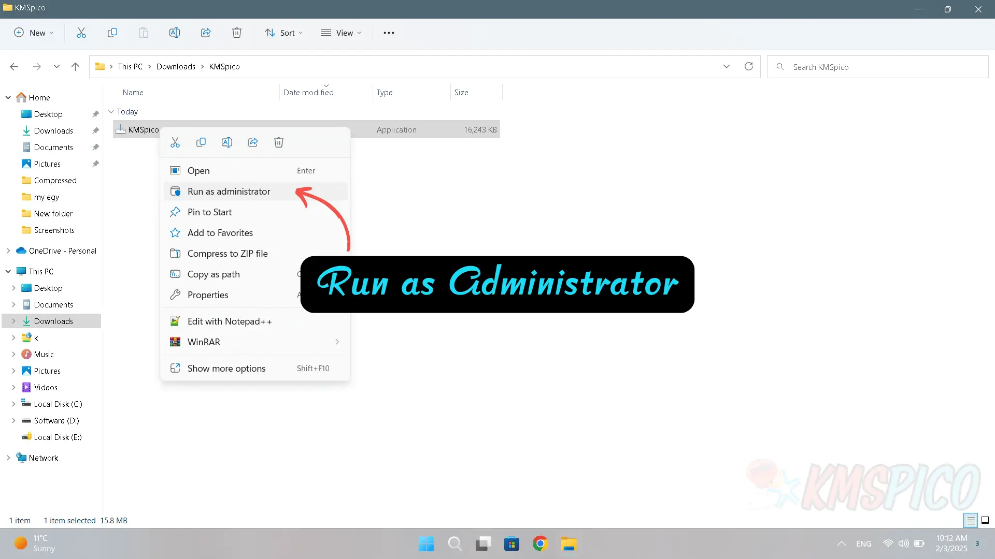Collapse the Today file group
This screenshot has width=995, height=559.
click(x=111, y=111)
